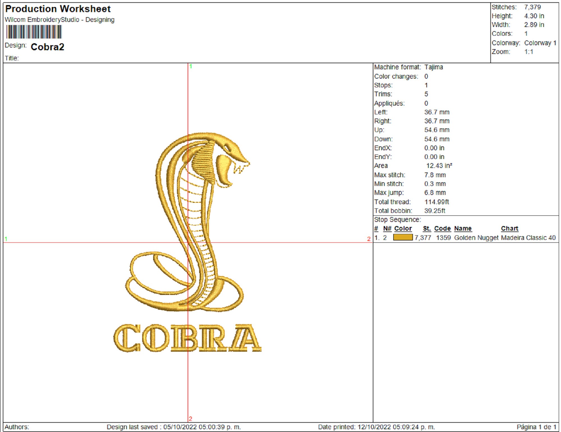Click the Golden Nugget color swatch

pos(403,237)
